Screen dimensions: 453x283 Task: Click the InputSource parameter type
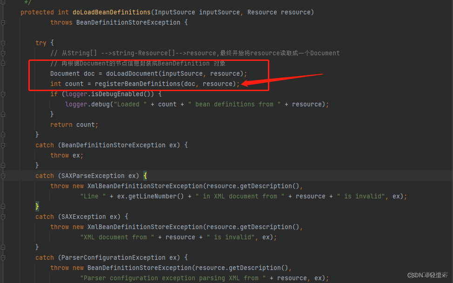175,12
